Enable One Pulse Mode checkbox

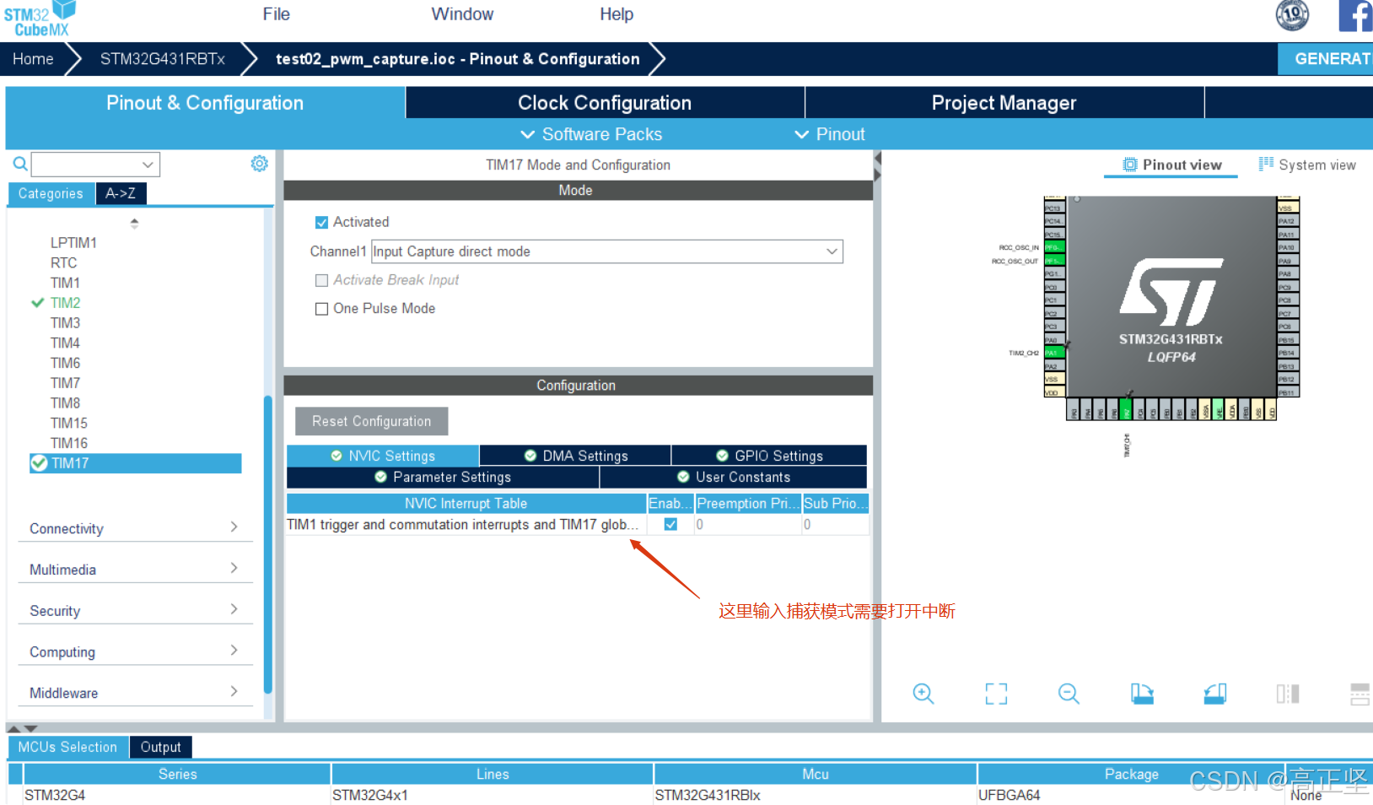coord(321,309)
